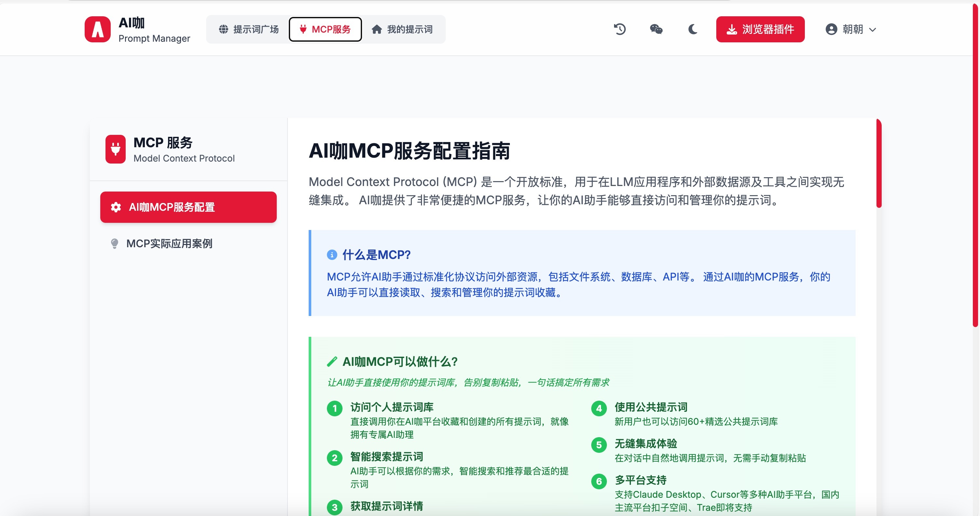Click the heading AI咖MCP服务配置指南
Viewport: 980px width, 516px height.
coord(409,151)
